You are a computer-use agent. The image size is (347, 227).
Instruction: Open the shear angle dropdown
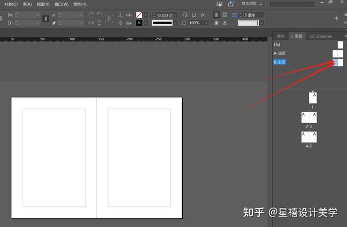point(81,23)
